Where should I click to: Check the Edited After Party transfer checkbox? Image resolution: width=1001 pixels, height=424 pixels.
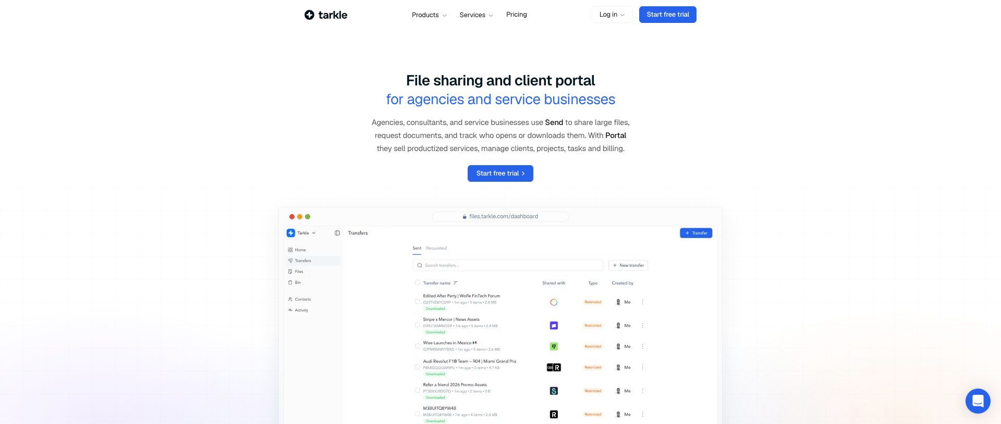[417, 302]
